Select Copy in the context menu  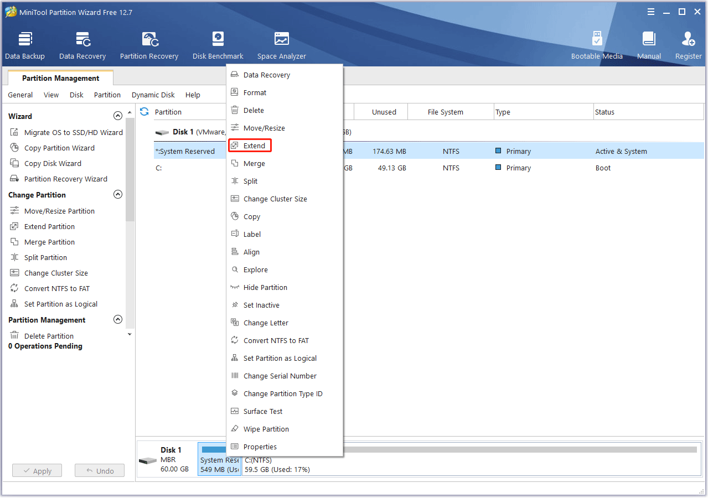click(x=285, y=216)
